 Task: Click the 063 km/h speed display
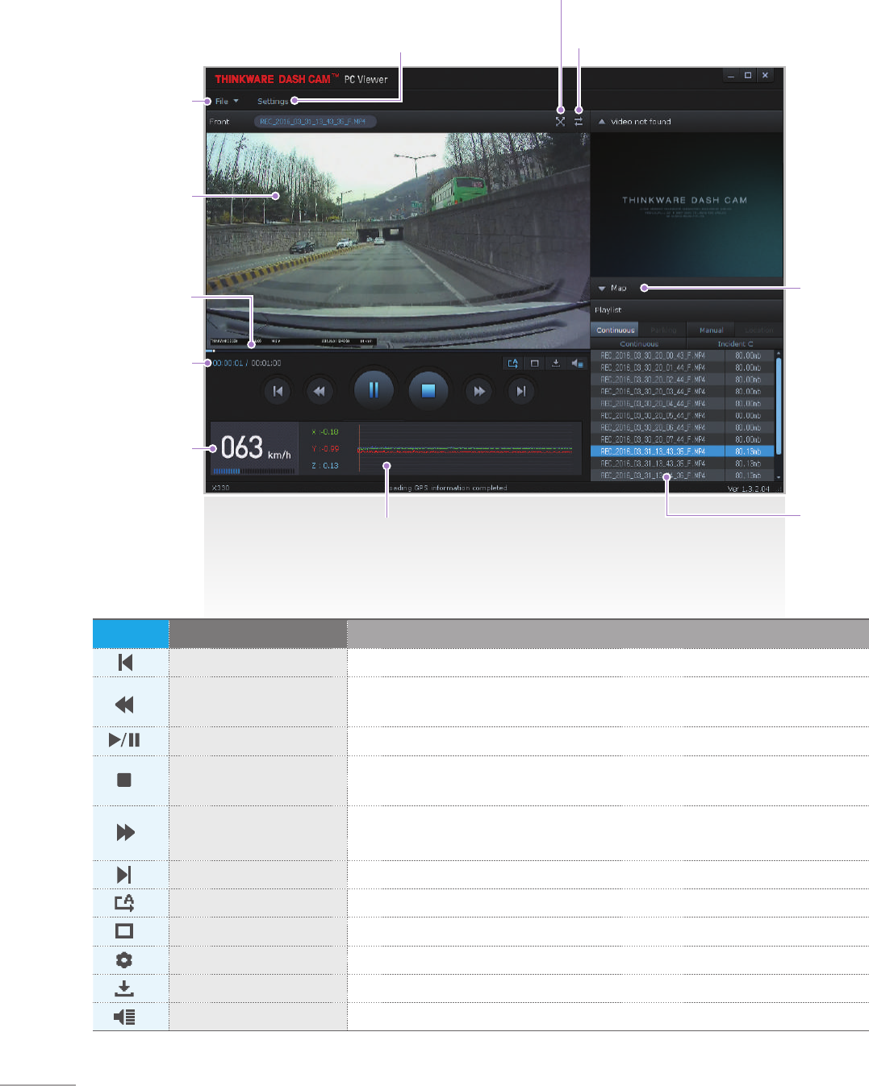coord(255,448)
